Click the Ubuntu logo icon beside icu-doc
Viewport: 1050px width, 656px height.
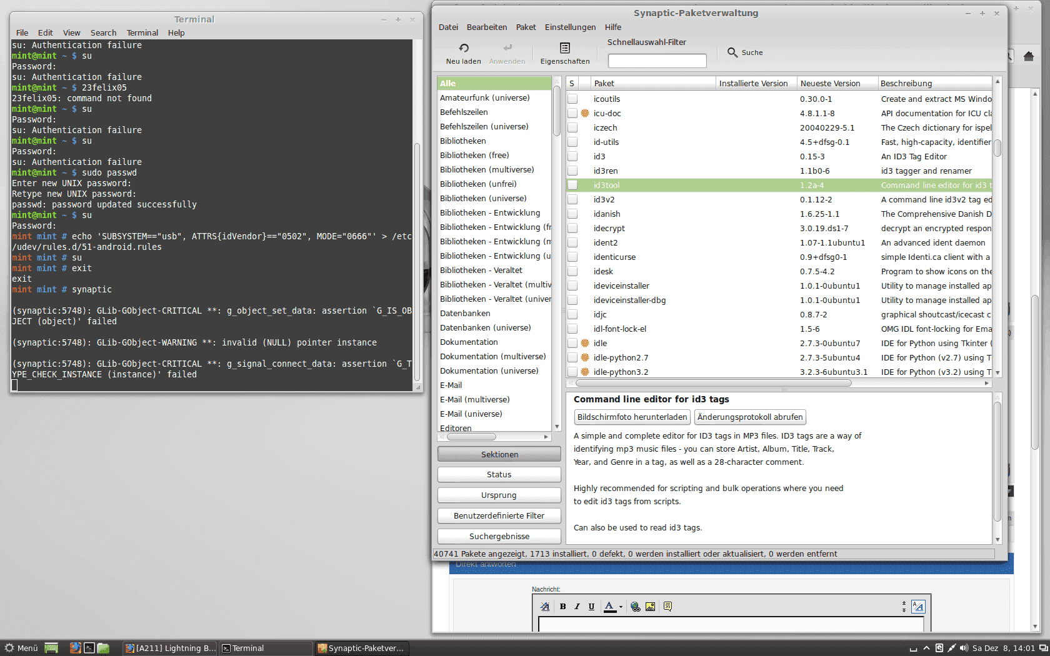(x=585, y=113)
